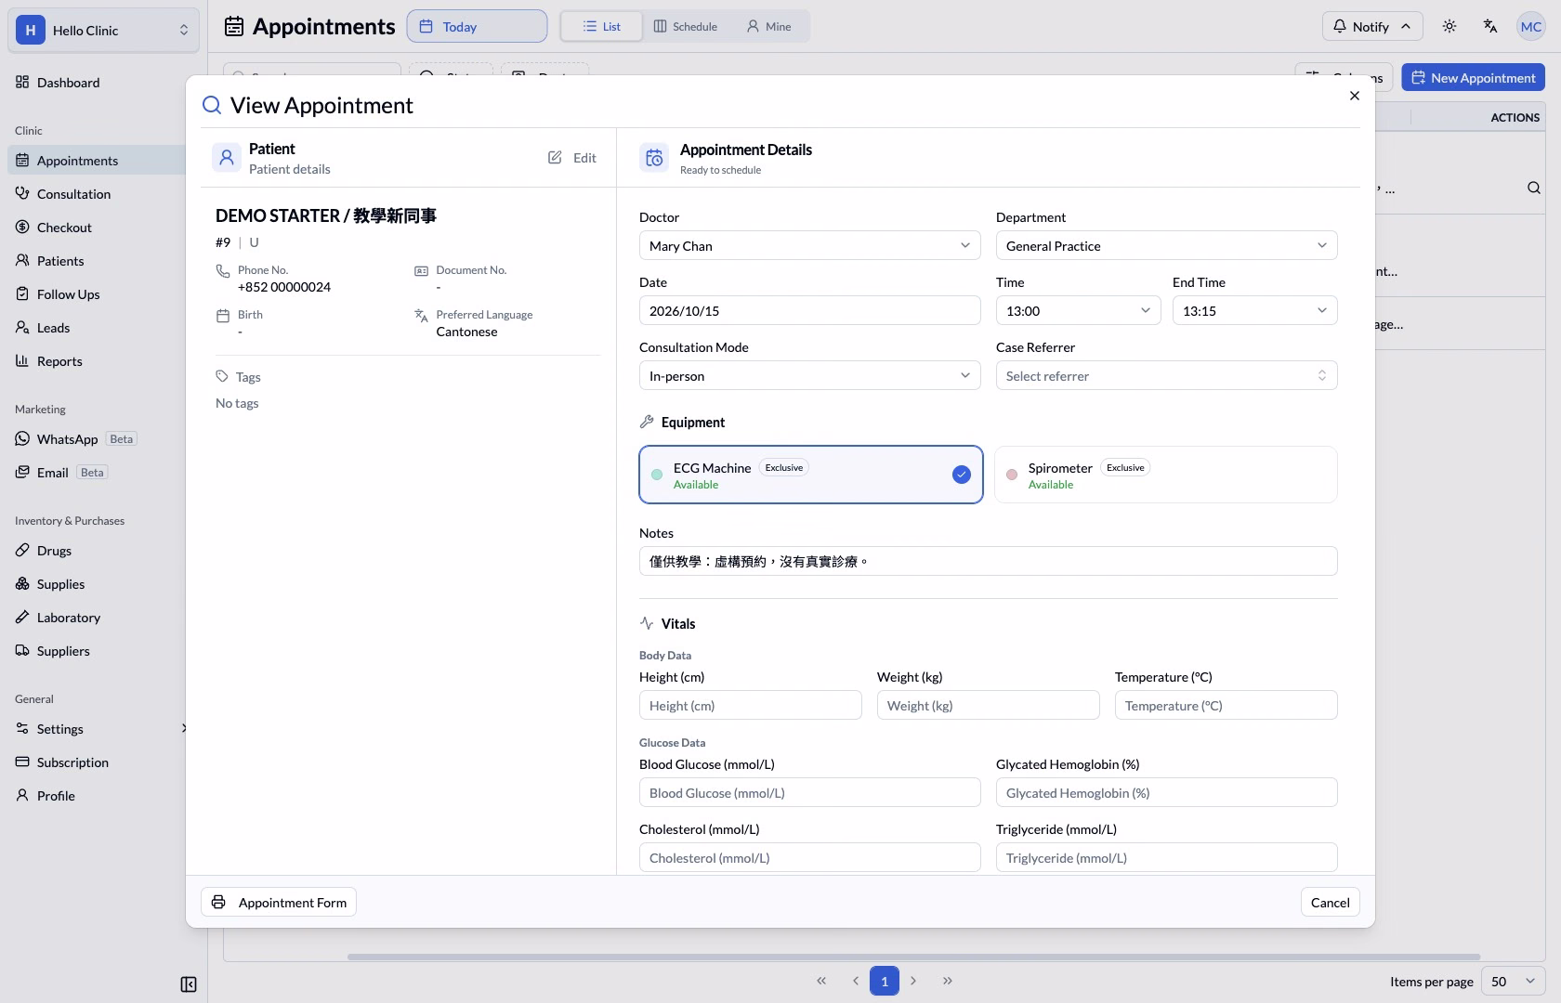Open the End Time dropdown showing 13:15

(x=1254, y=310)
